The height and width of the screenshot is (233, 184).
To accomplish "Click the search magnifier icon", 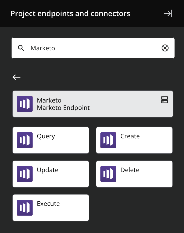I will (21, 48).
